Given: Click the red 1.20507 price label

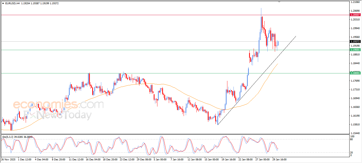Looking at the screenshot, I should pos(355,15).
